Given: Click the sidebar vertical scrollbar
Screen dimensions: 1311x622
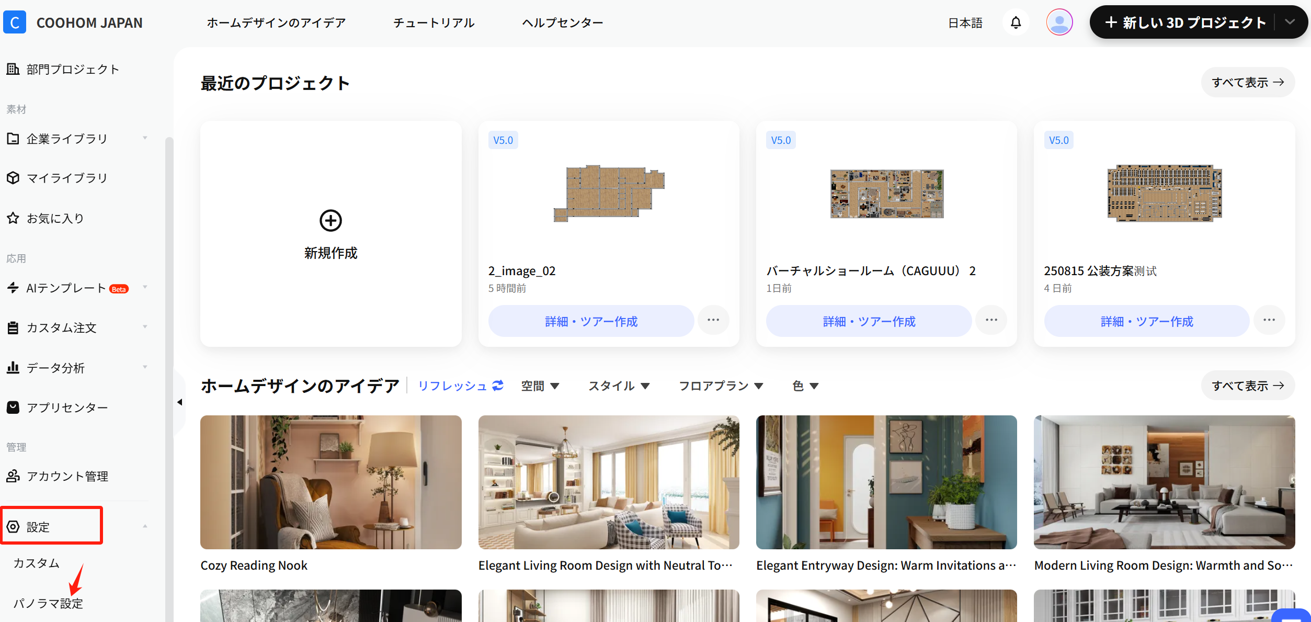Looking at the screenshot, I should tap(169, 379).
